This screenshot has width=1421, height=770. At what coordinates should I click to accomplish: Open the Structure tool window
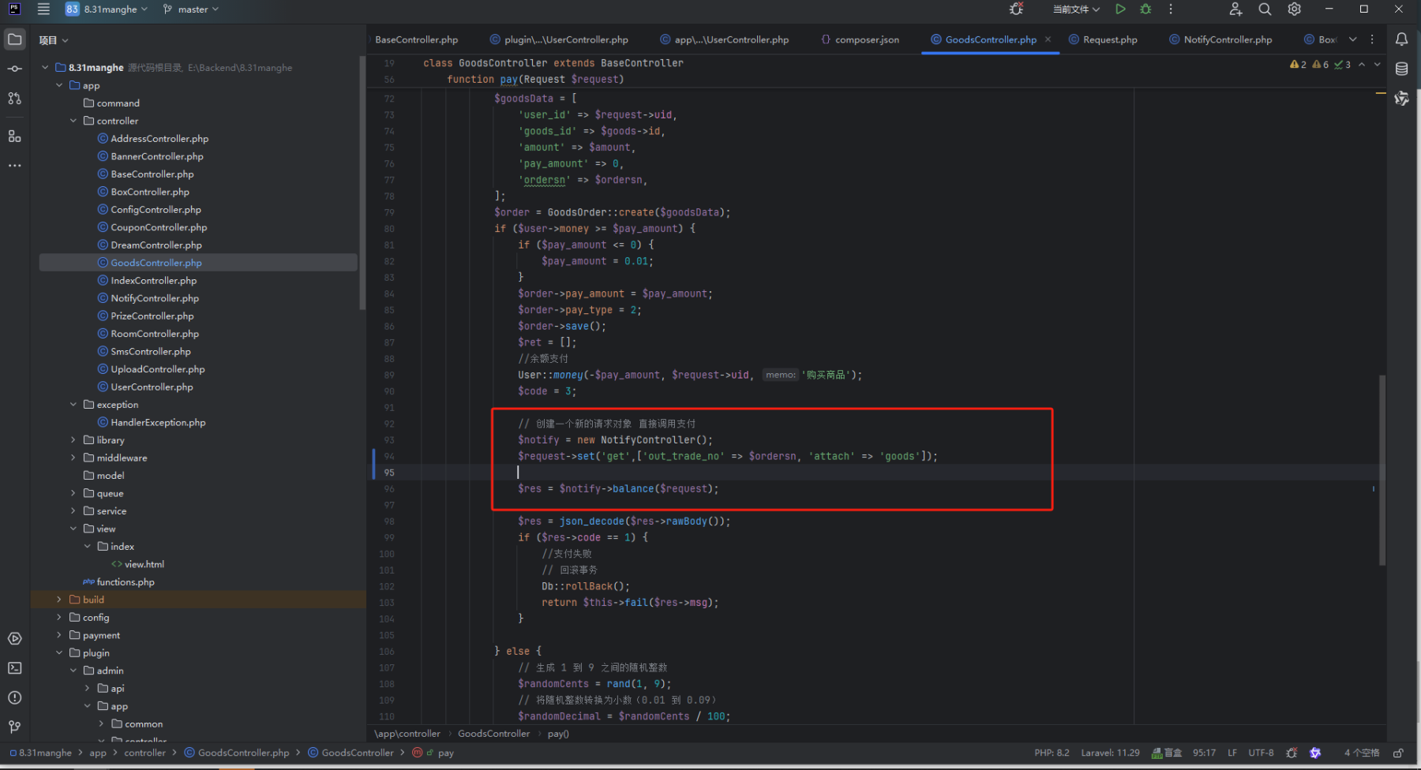pos(15,136)
